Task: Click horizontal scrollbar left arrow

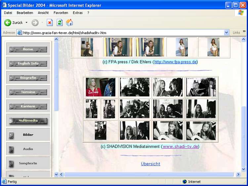Action: click(62, 174)
